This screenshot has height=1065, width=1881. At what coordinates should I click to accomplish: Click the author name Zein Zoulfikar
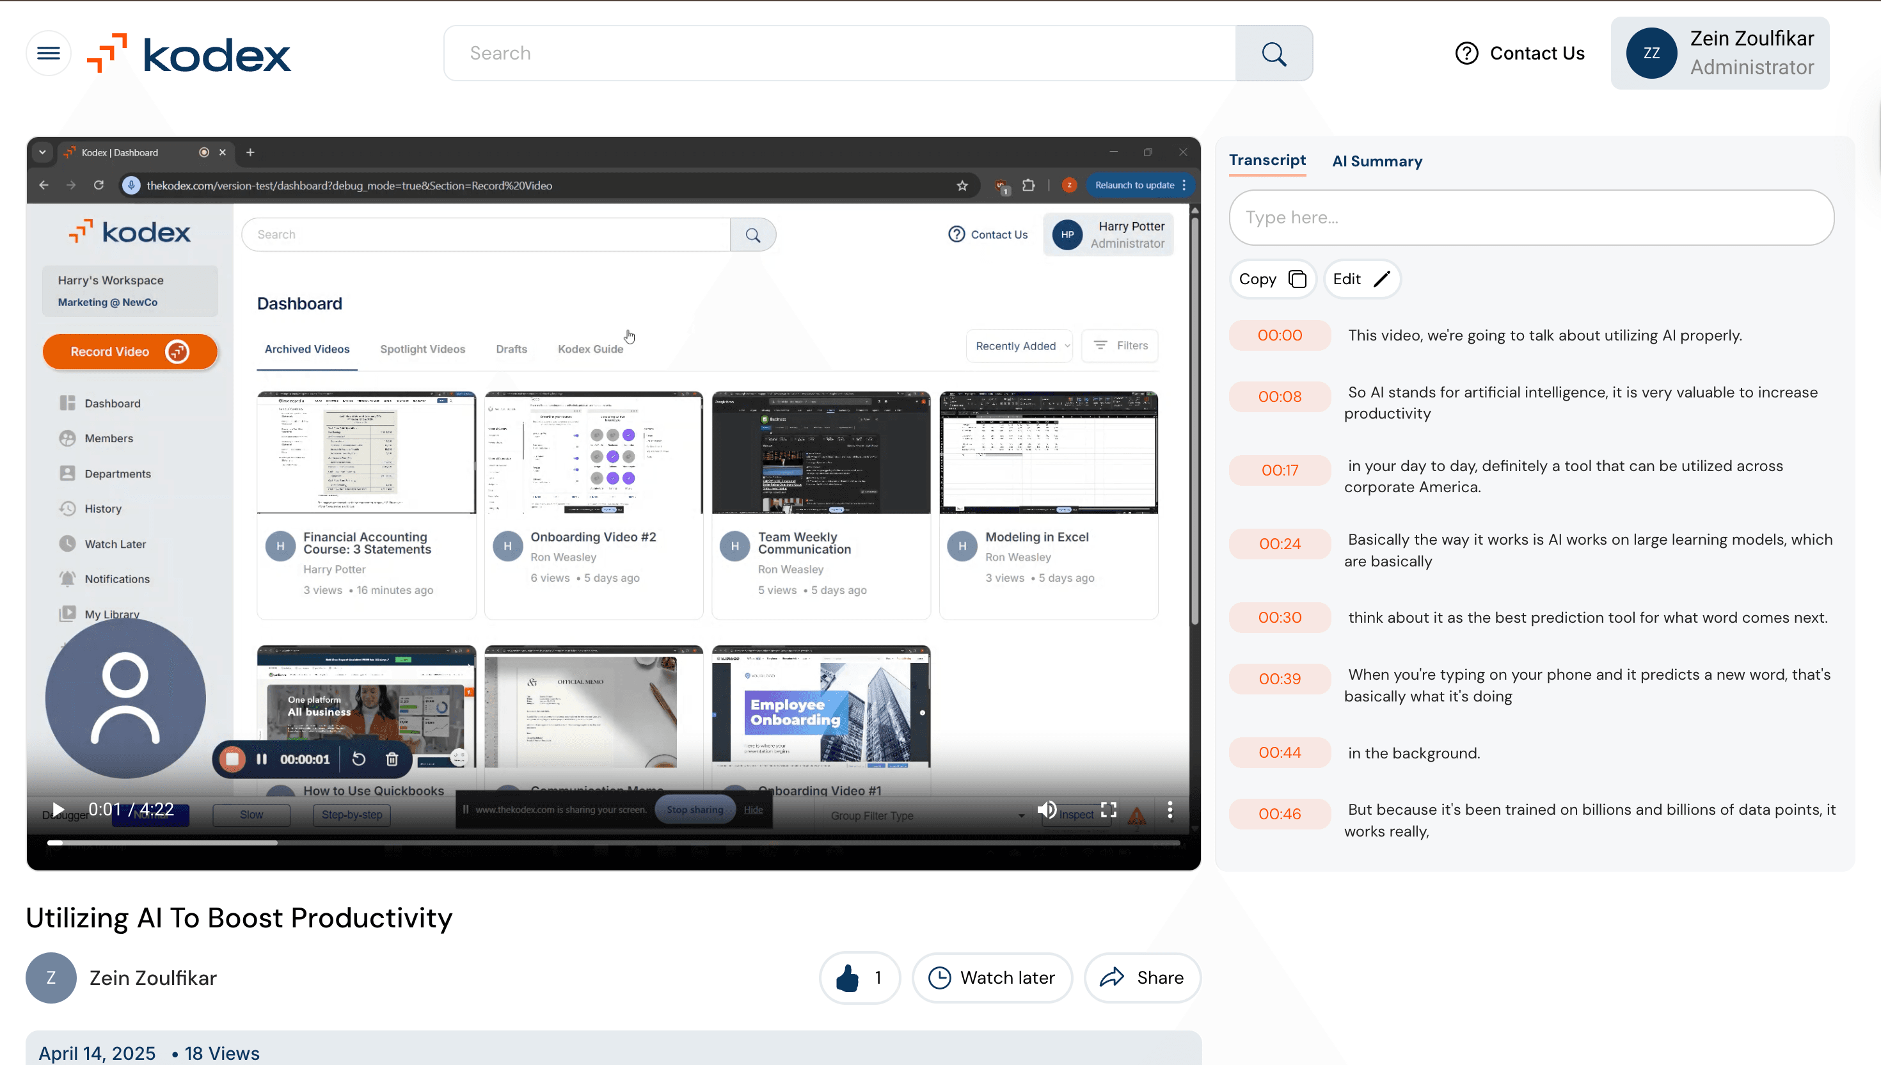[153, 978]
